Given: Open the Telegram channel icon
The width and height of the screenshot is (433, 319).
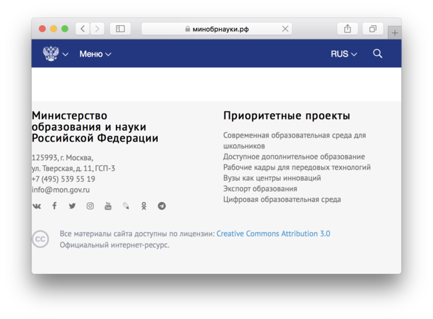Looking at the screenshot, I should point(162,206).
